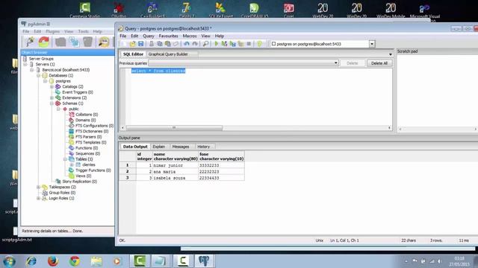Toggle the connection checkbox beside postgres on postgres@localhost
The width and height of the screenshot is (478, 268).
273,44
